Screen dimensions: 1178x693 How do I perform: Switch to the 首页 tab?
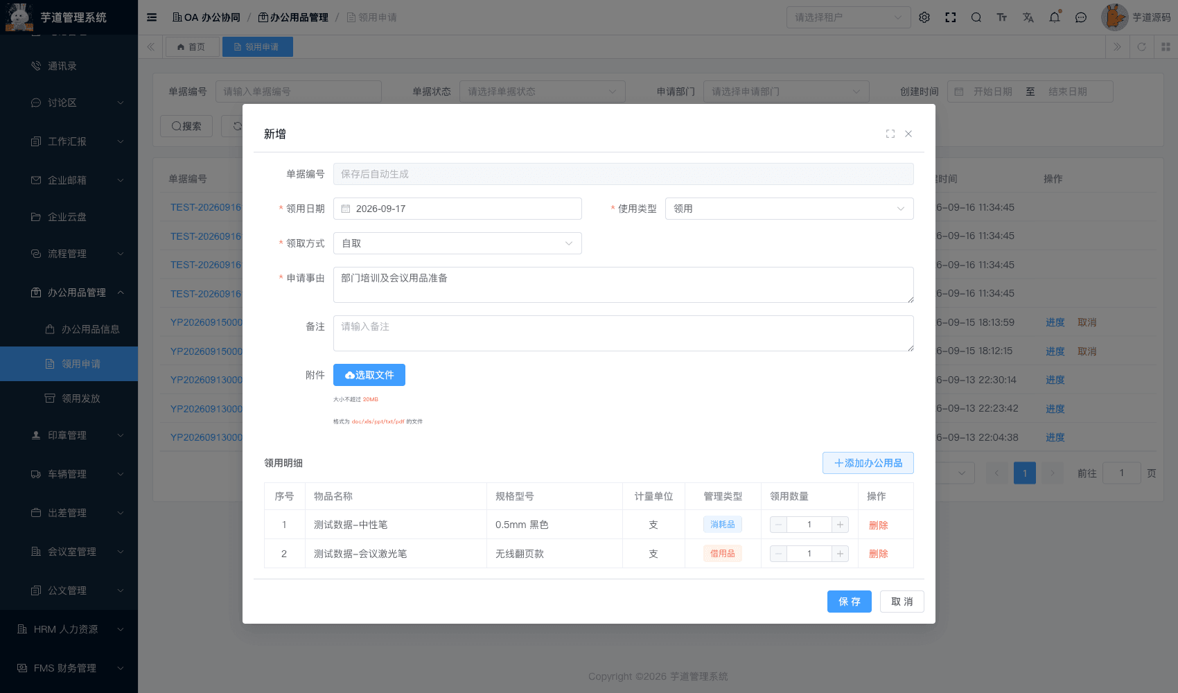point(192,47)
